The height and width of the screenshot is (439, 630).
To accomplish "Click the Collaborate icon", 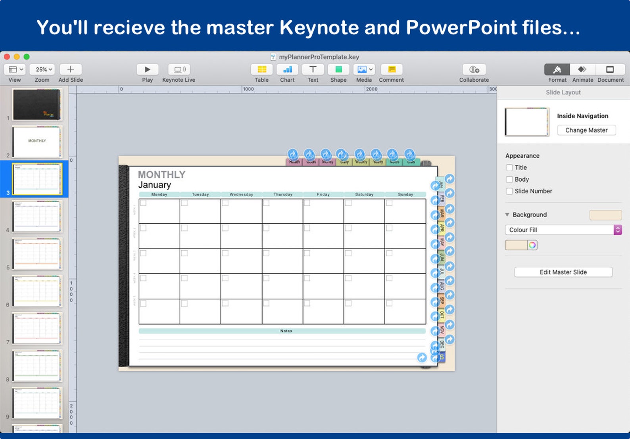I will tap(474, 69).
